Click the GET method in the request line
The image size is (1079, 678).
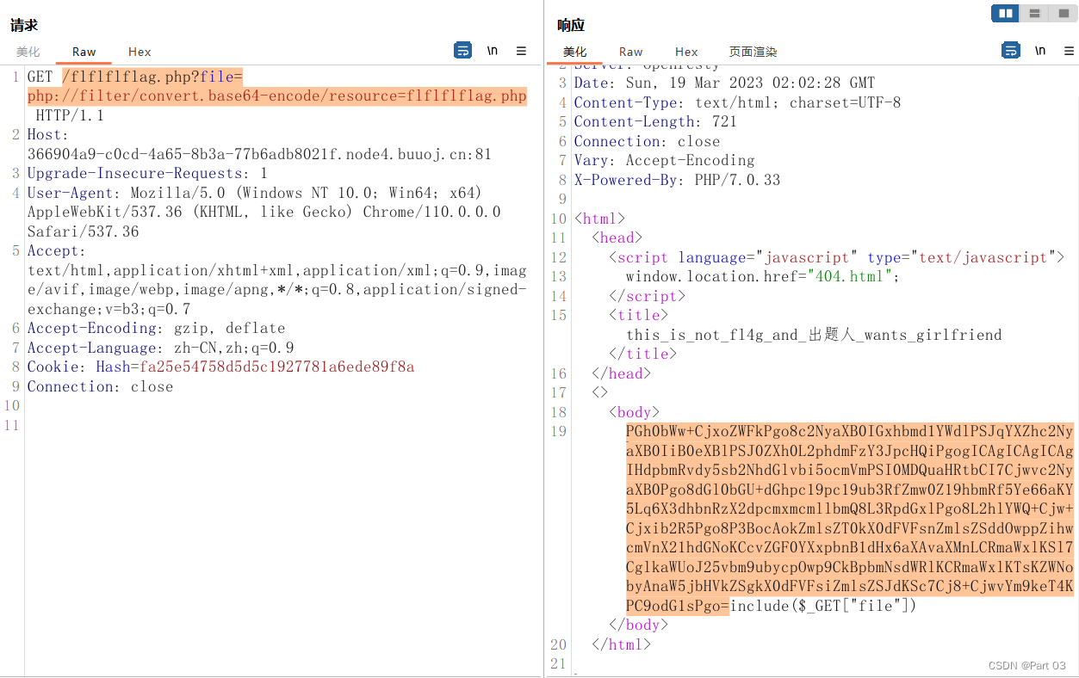(40, 77)
